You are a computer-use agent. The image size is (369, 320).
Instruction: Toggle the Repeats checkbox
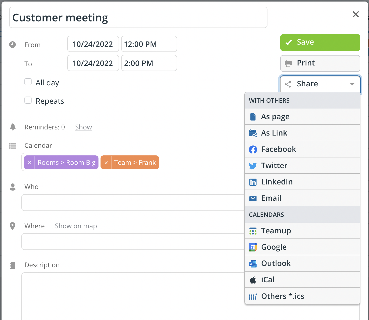28,100
